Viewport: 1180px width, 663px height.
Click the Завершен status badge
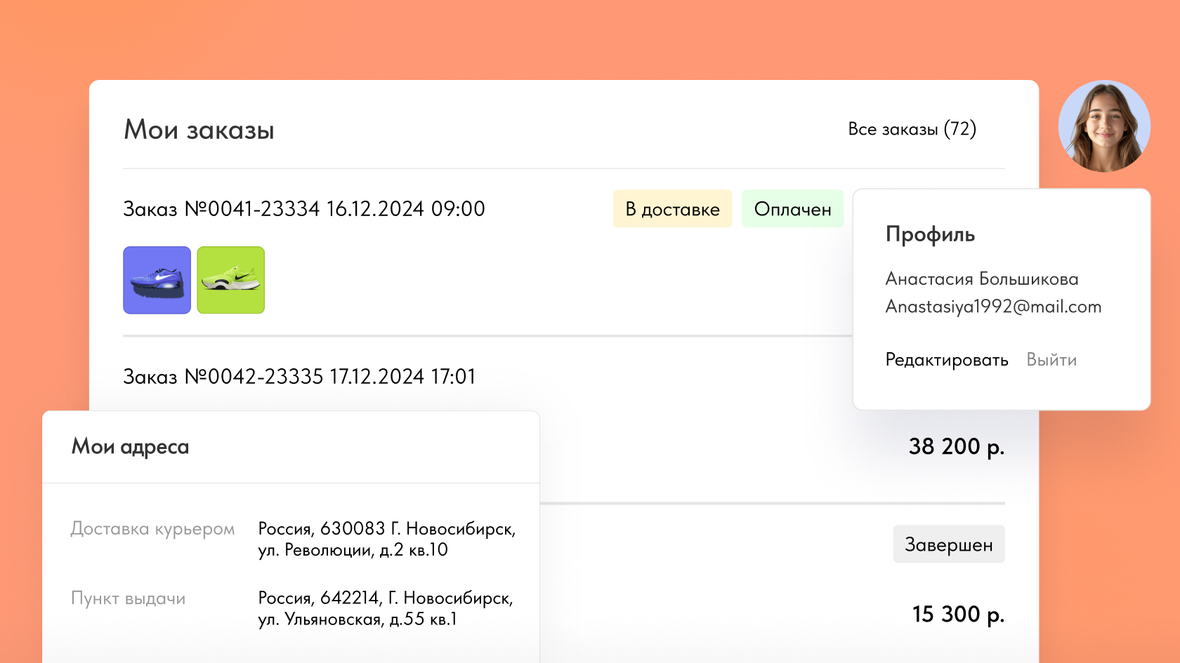pos(948,544)
